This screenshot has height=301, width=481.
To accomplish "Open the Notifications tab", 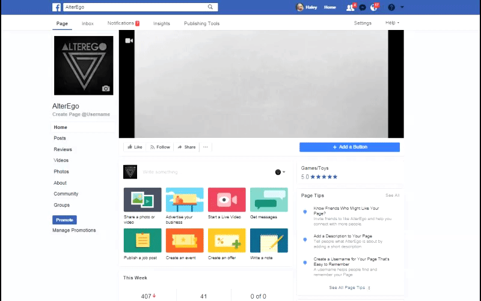I will tap(123, 23).
